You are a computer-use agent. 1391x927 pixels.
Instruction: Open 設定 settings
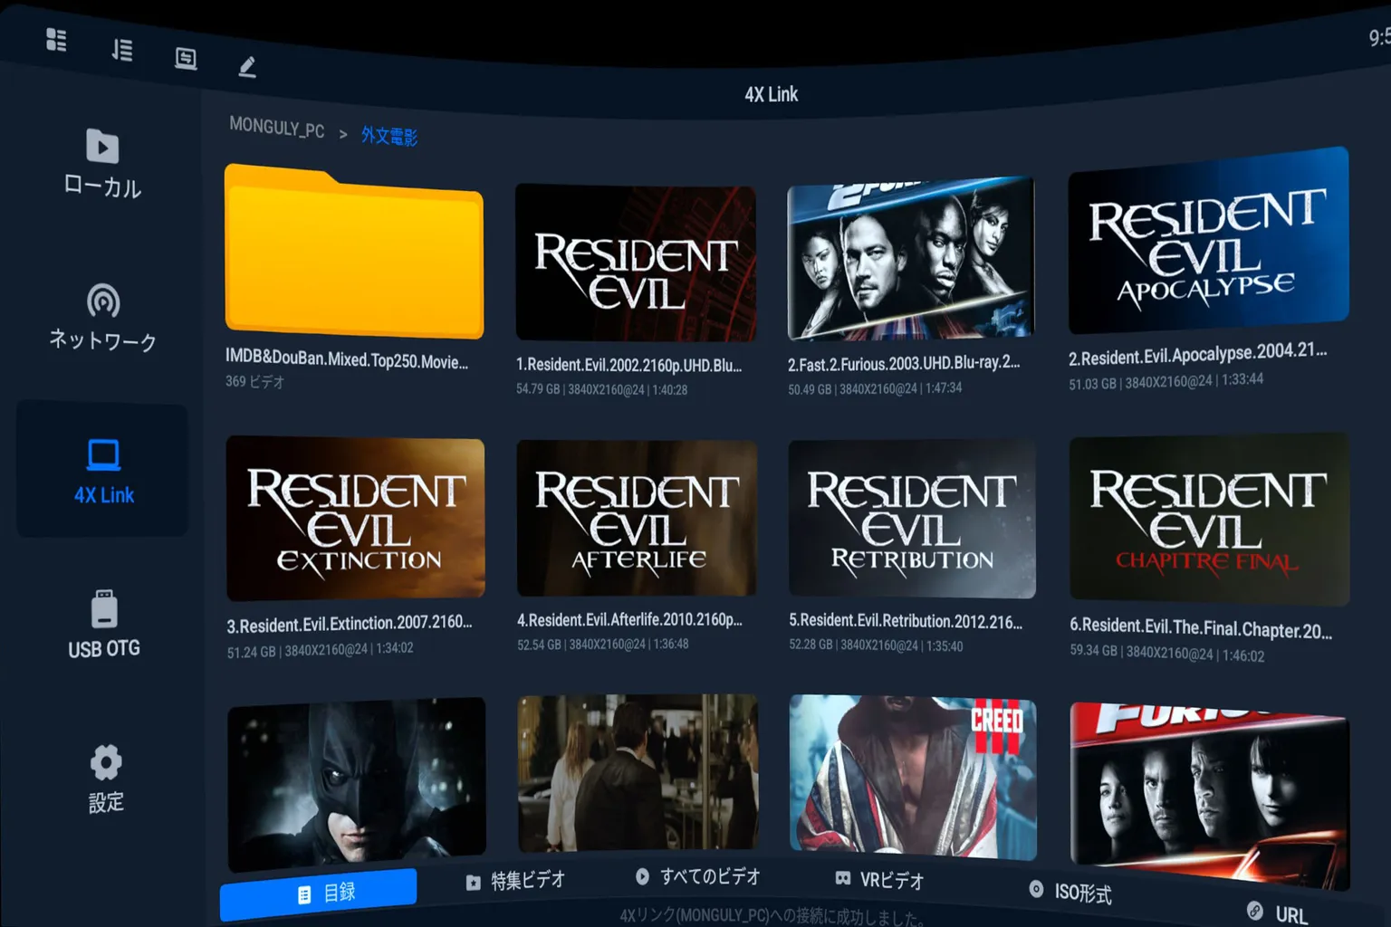pyautogui.click(x=106, y=779)
